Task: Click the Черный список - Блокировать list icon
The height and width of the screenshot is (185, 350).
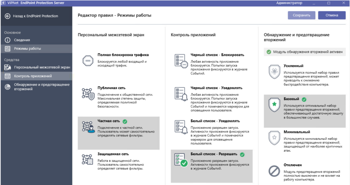Action: [181, 61]
